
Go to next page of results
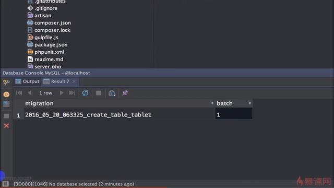click(62, 93)
